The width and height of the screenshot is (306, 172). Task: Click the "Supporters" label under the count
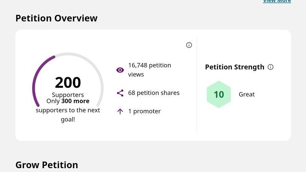pyautogui.click(x=68, y=95)
